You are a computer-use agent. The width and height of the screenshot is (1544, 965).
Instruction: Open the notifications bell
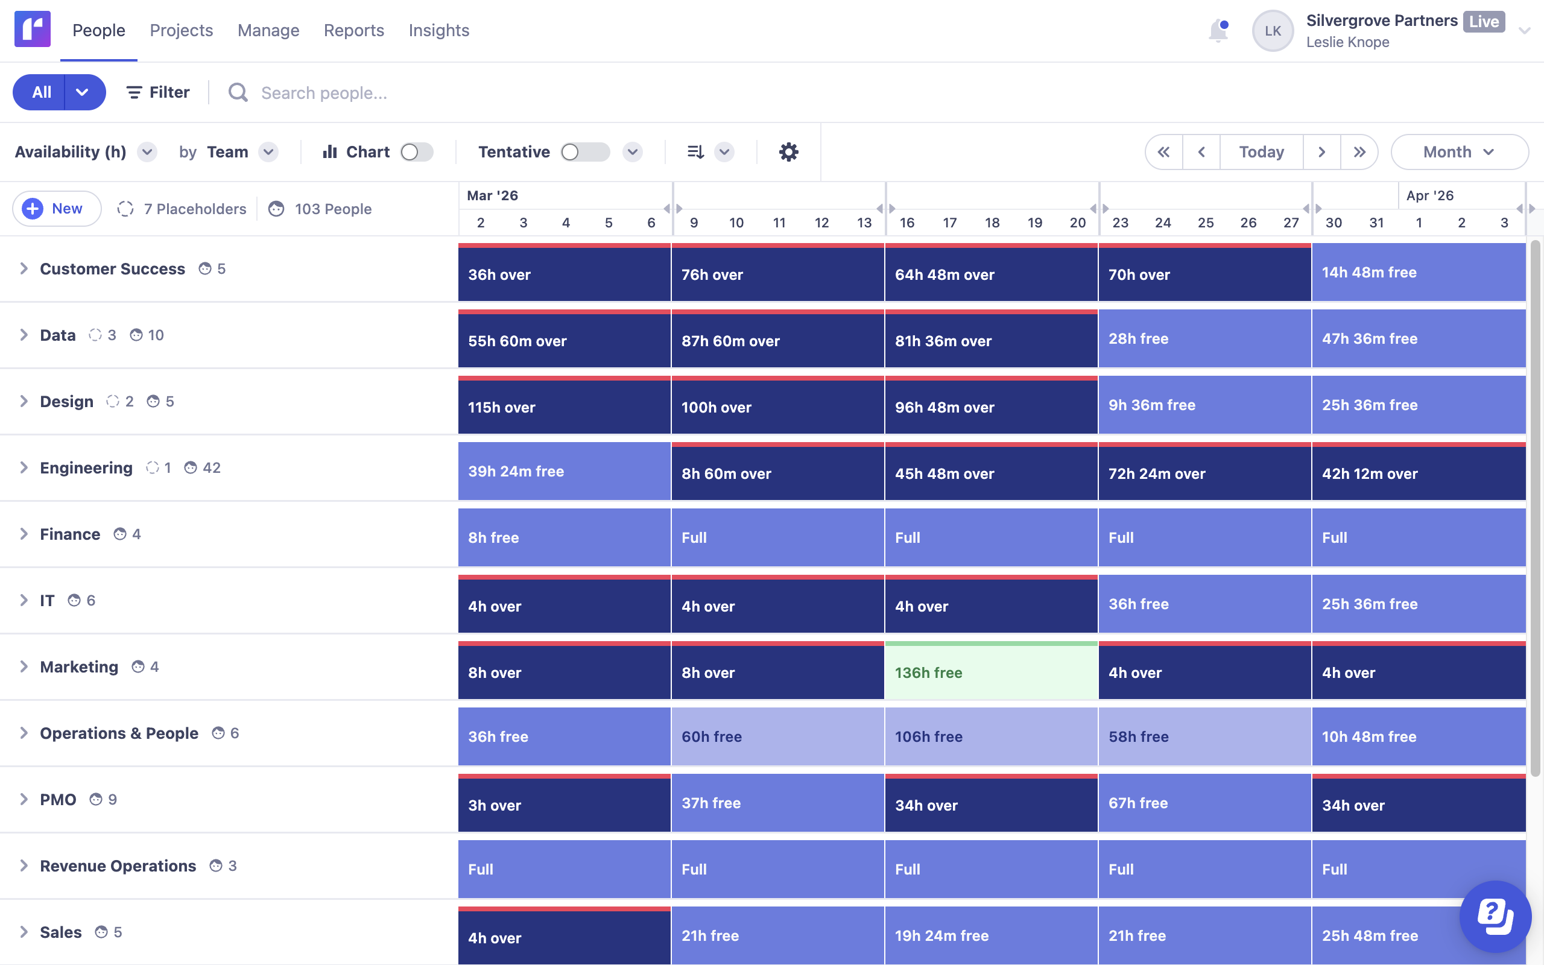pos(1217,31)
